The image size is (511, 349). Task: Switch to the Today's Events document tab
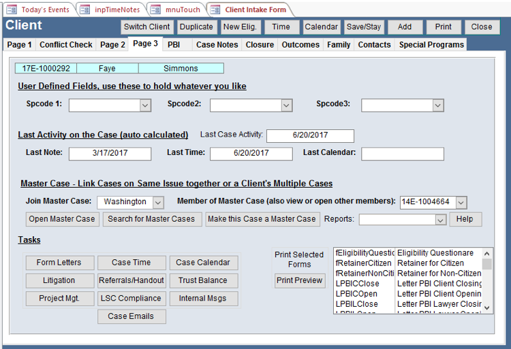pyautogui.click(x=40, y=10)
